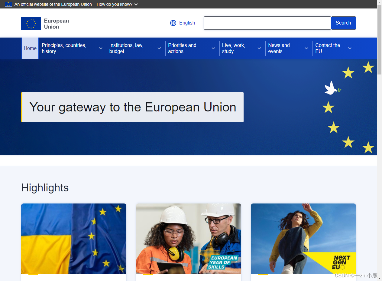Screen dimensions: 382x281
Task: Click the scrollbar down arrow
Action: coord(379,278)
